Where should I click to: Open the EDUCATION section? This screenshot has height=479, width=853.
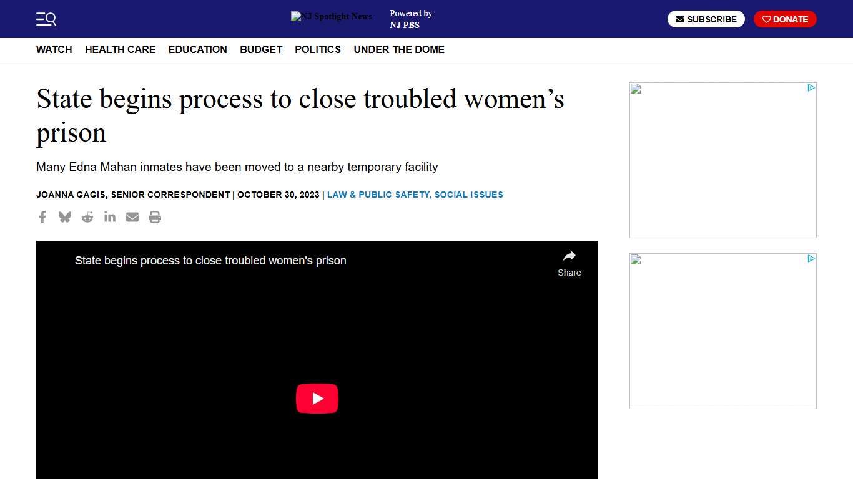[197, 49]
